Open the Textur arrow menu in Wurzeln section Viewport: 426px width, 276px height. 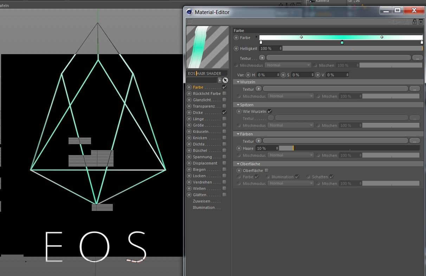(259, 89)
